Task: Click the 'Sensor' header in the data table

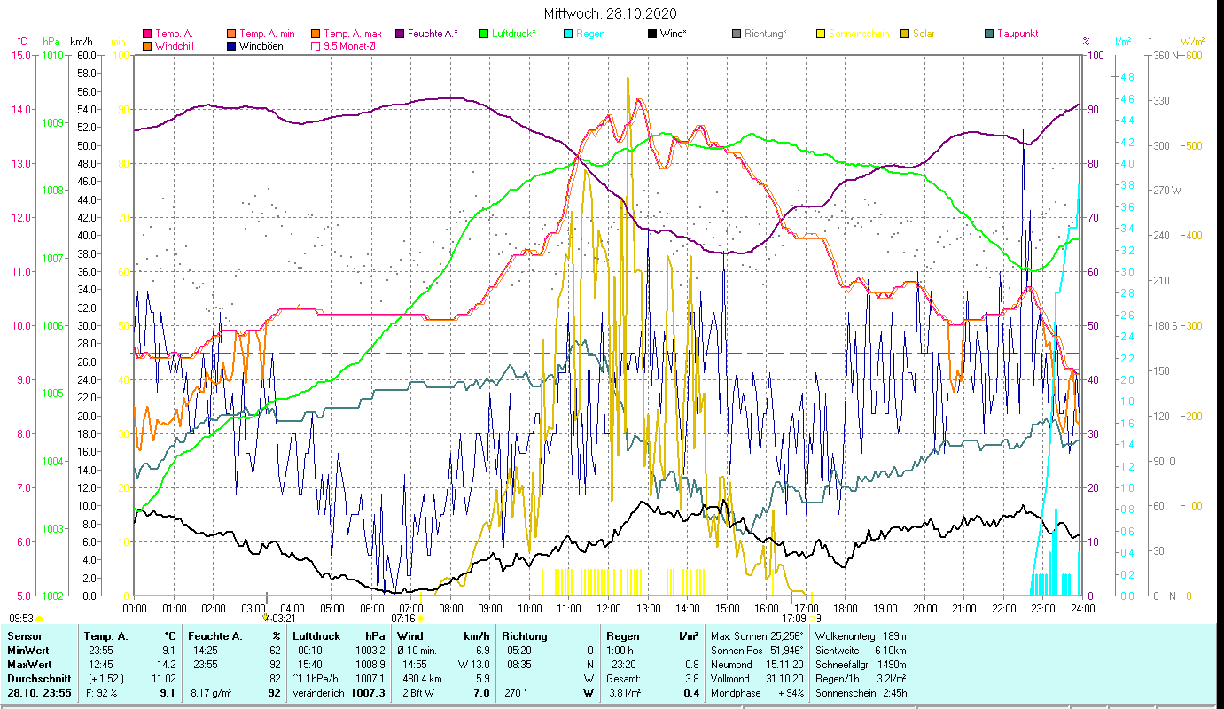Action: click(x=23, y=636)
